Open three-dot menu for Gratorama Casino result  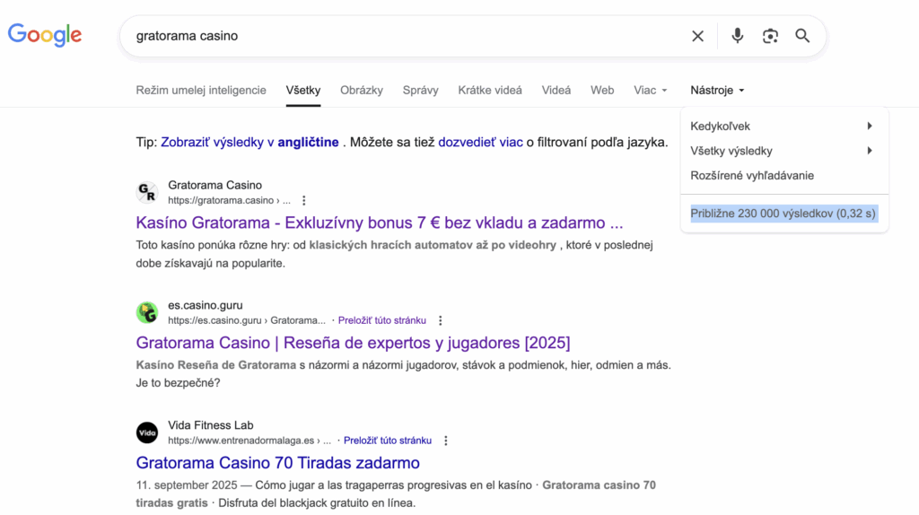(x=304, y=200)
